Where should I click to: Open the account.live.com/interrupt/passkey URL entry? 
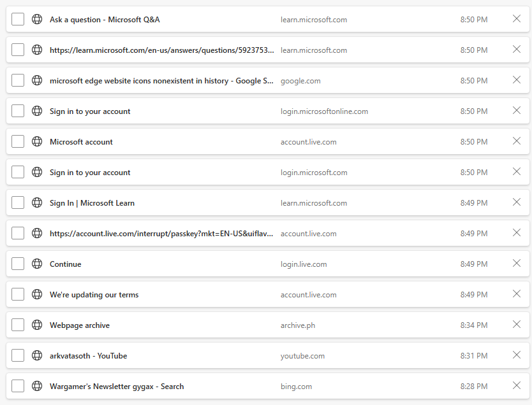[161, 233]
